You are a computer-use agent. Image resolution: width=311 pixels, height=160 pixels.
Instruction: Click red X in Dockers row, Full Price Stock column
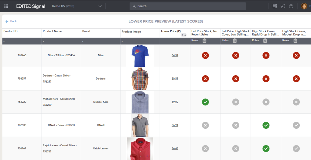click(x=205, y=79)
